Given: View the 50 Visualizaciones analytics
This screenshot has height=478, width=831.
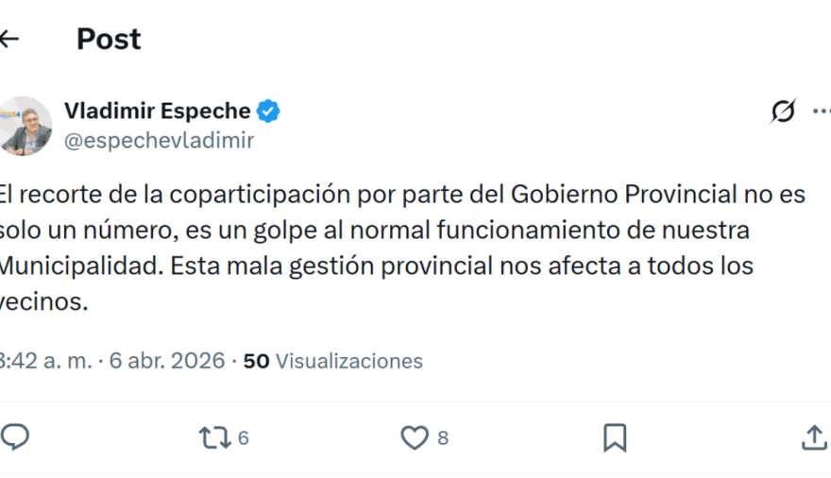Looking at the screenshot, I should (332, 361).
